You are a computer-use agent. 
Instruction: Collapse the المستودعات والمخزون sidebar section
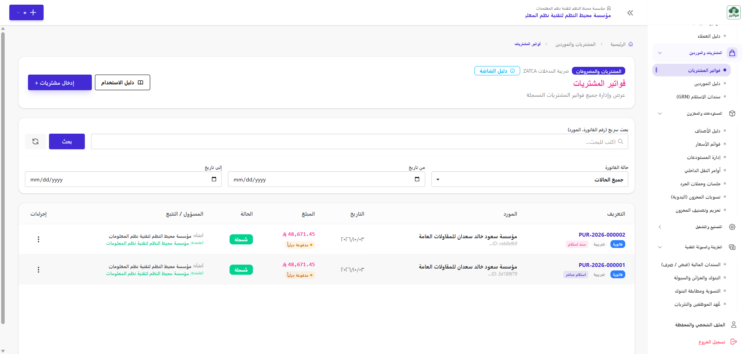coord(660,113)
